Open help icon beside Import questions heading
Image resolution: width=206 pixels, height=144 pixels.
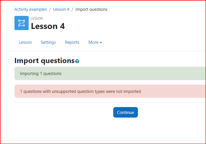pos(77,61)
